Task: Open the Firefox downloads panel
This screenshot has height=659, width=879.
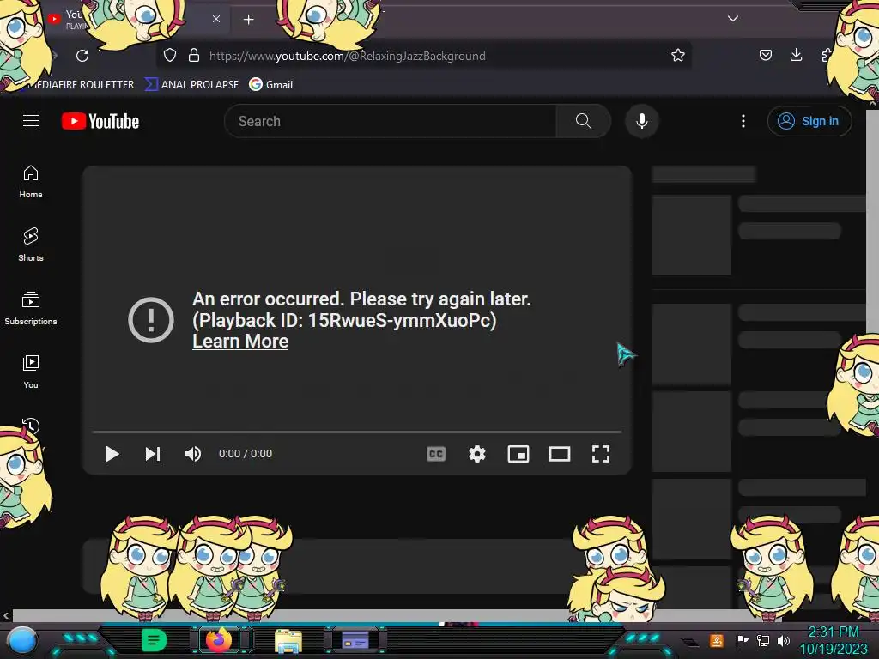Action: [x=796, y=55]
